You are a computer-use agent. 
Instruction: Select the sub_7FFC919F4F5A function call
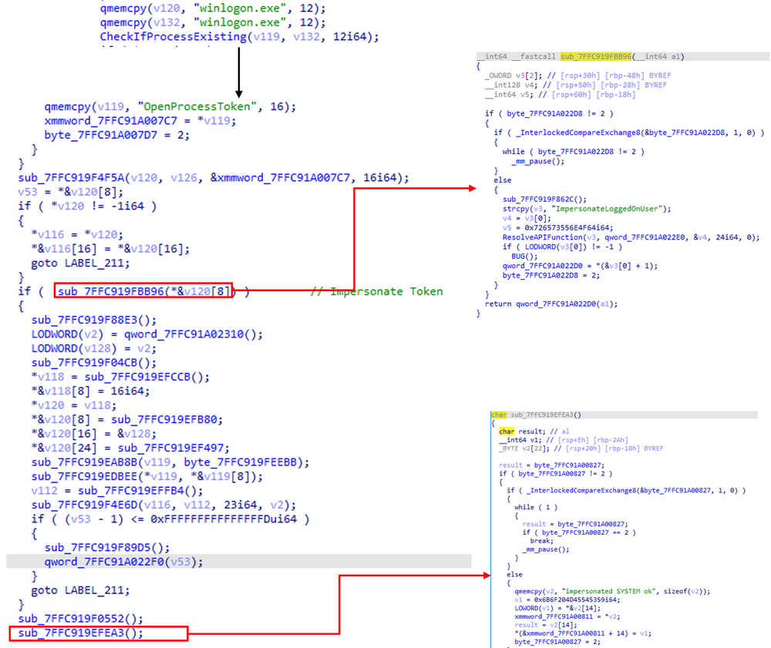(214, 178)
